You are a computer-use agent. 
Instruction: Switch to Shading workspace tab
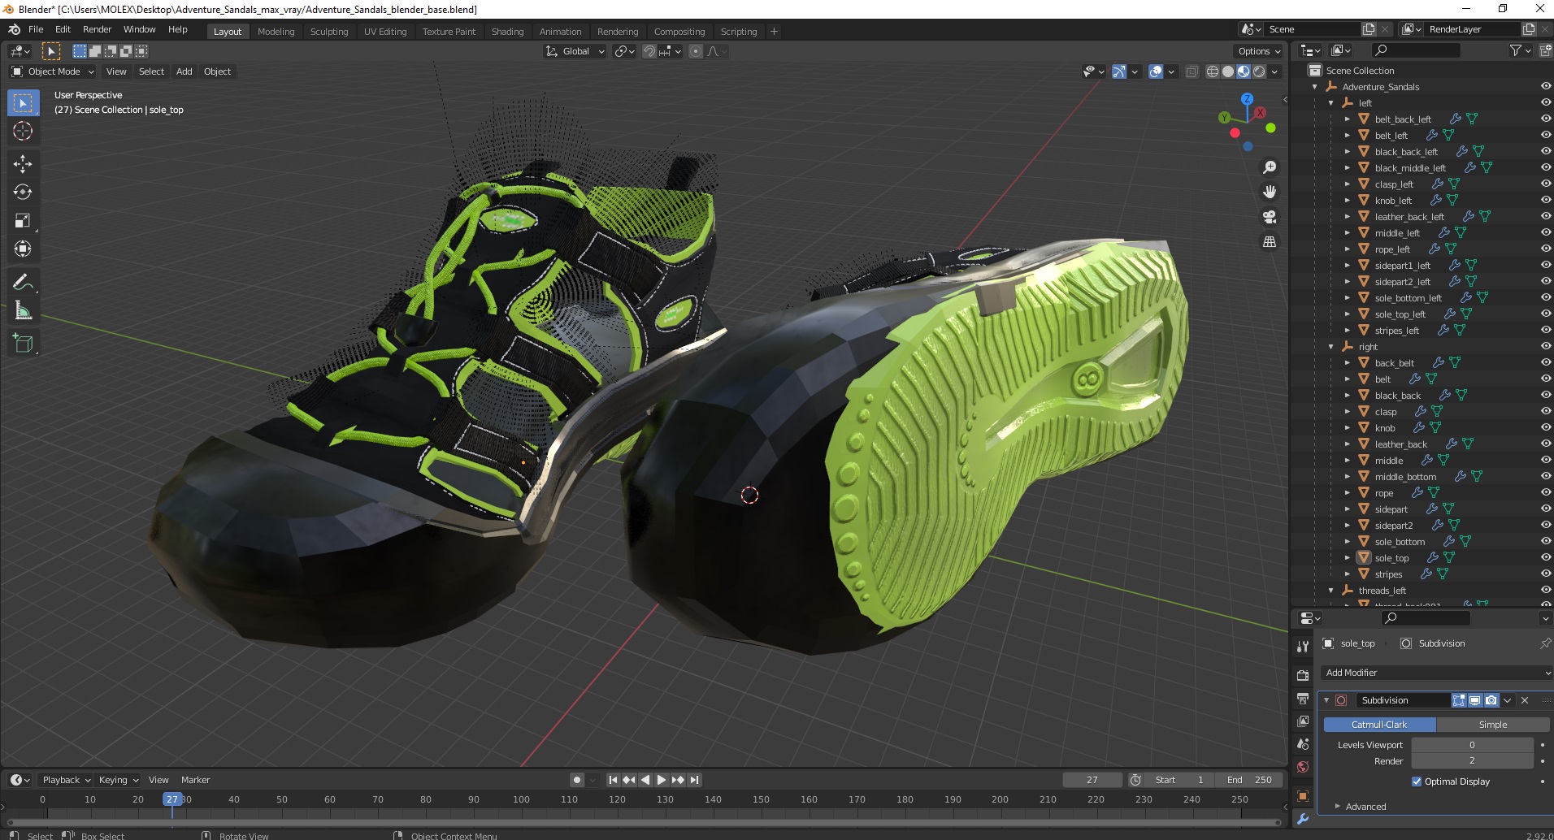tap(507, 32)
